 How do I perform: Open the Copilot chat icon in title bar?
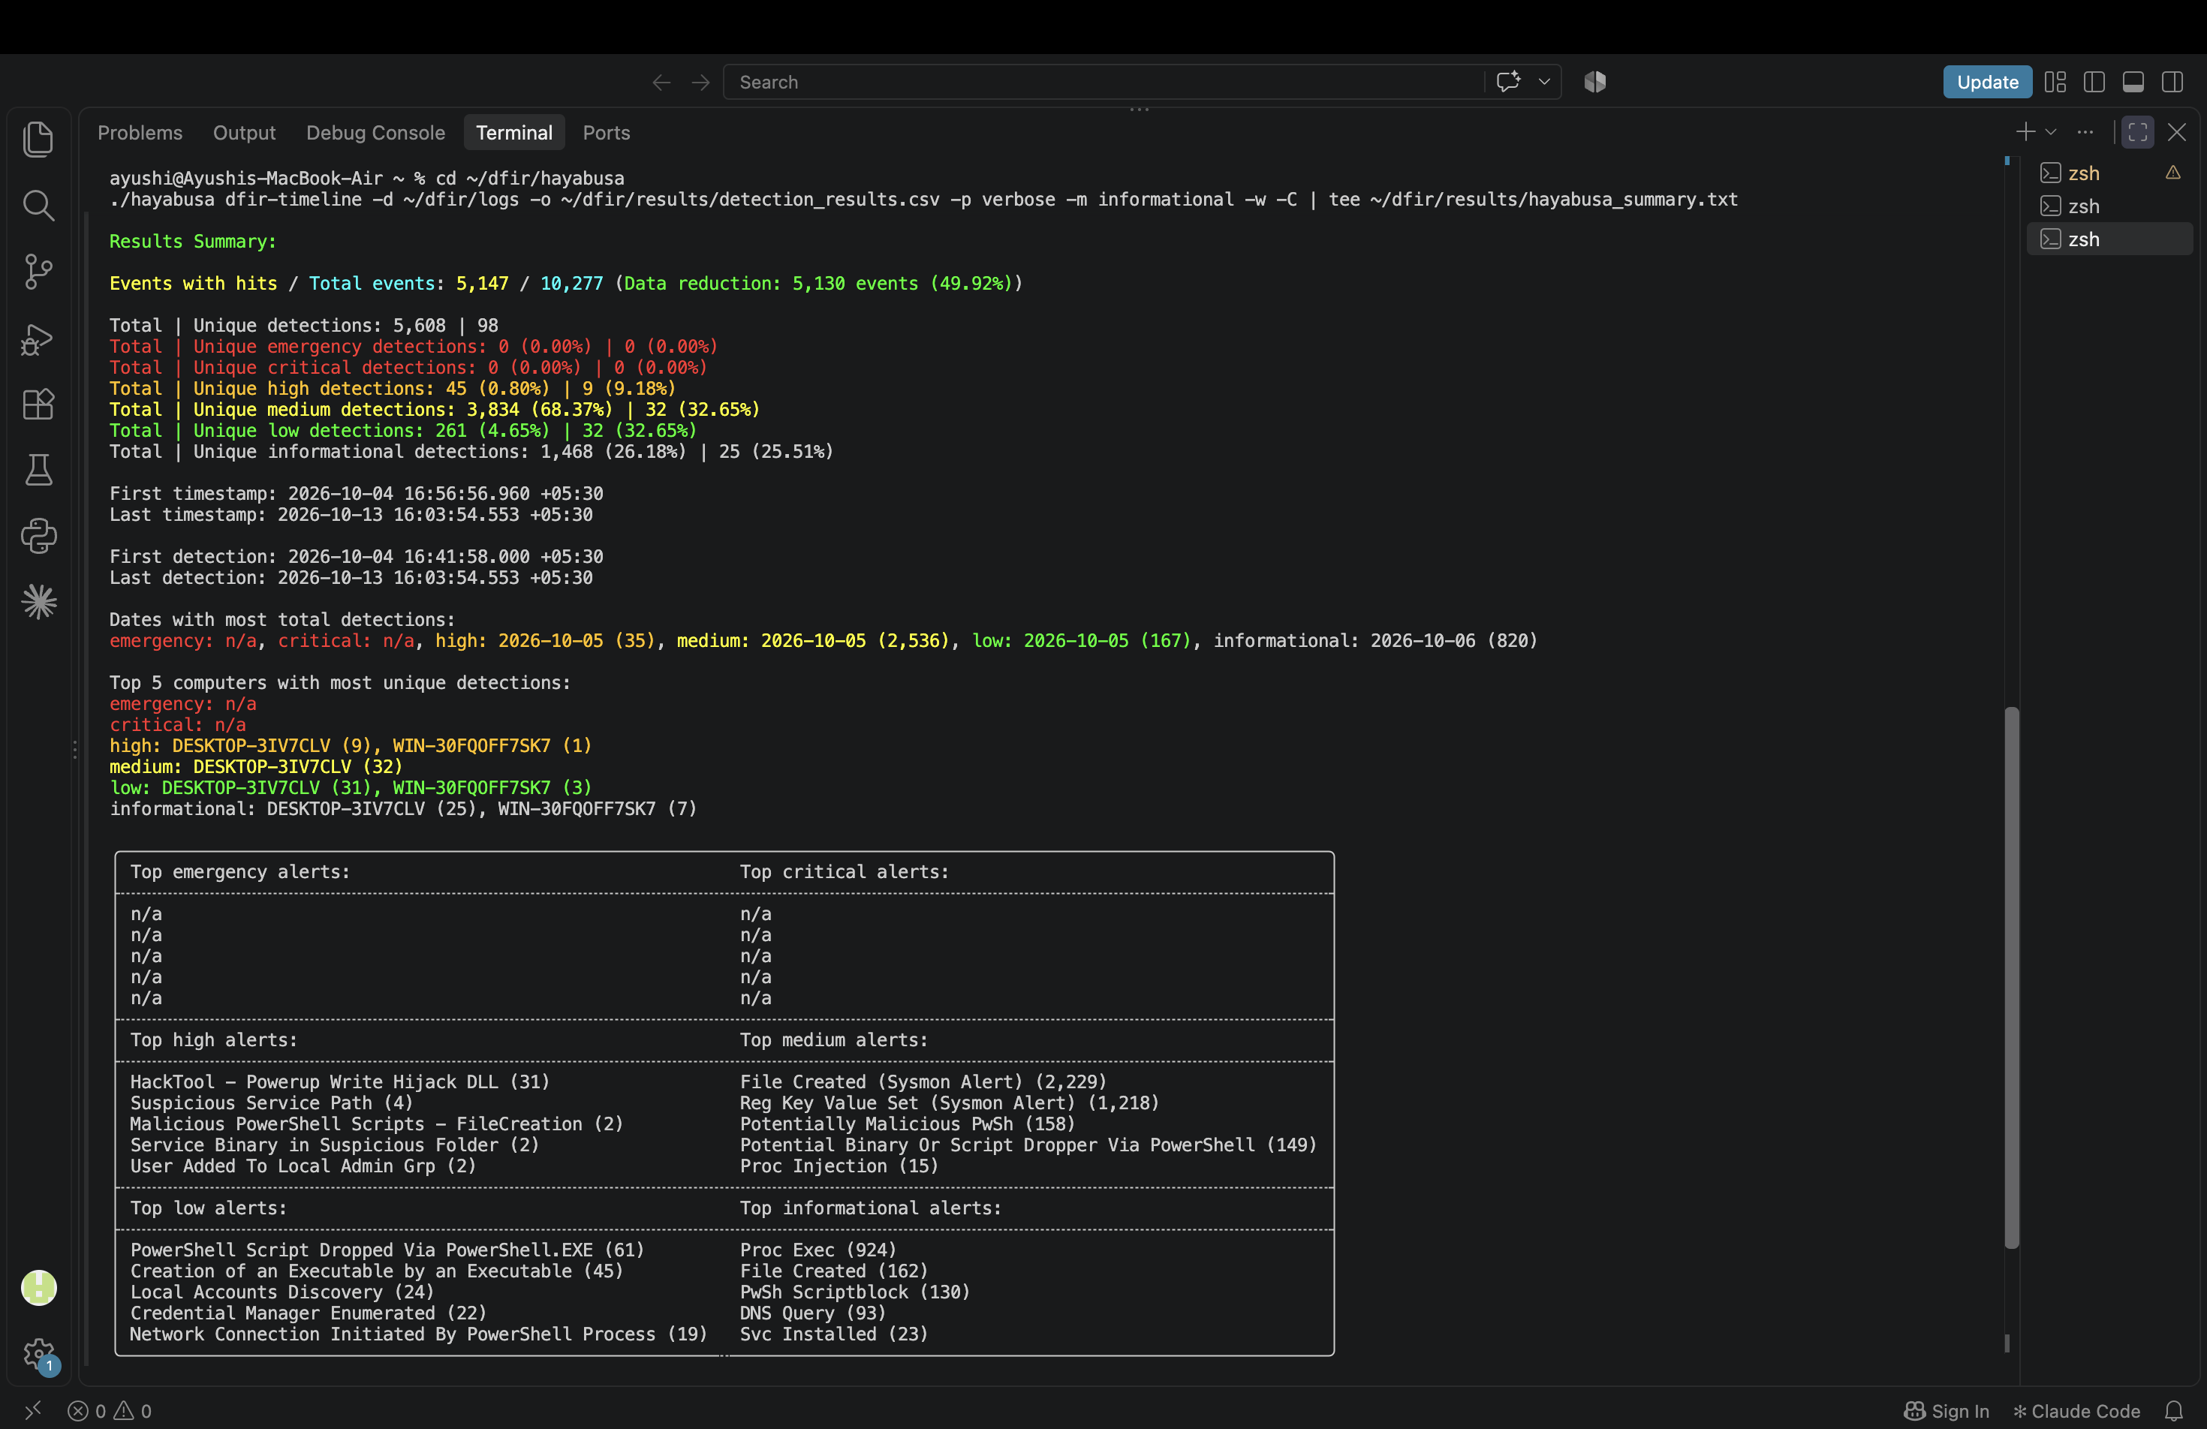pyautogui.click(x=1509, y=82)
